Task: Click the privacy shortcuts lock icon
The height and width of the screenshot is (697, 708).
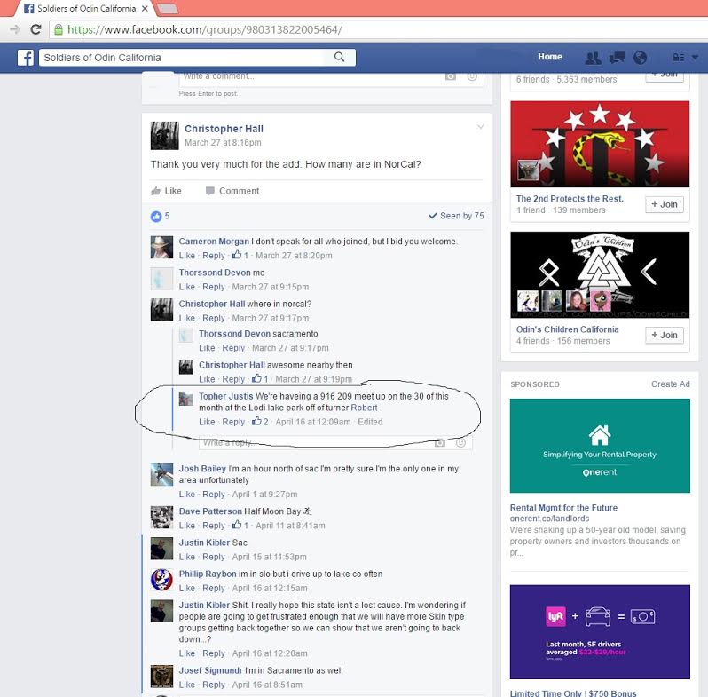Action: point(678,58)
